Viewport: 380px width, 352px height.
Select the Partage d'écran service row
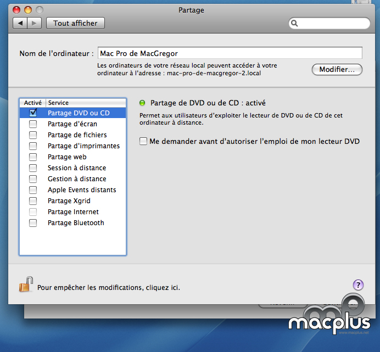[x=72, y=124]
